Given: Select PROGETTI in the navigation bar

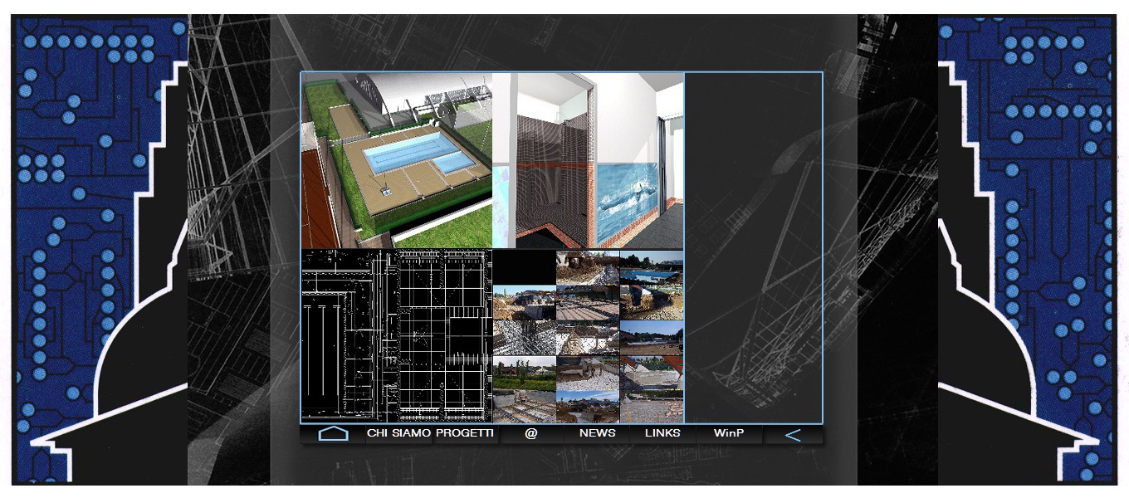Looking at the screenshot, I should tap(465, 433).
